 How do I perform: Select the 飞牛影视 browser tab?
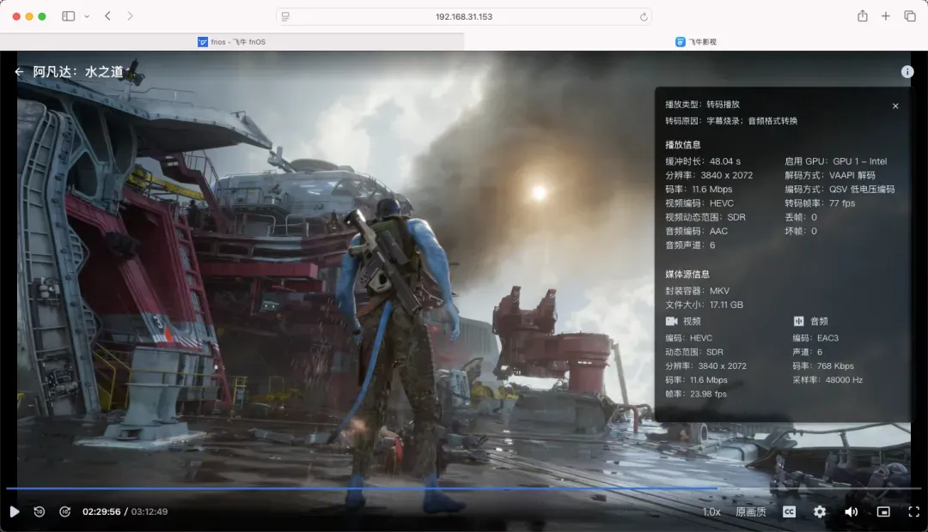(696, 41)
